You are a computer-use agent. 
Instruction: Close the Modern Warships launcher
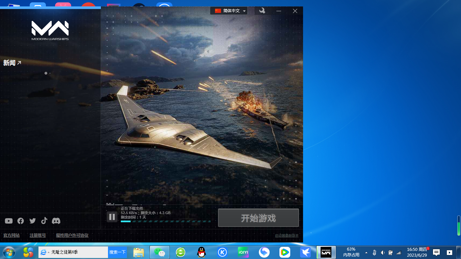click(295, 11)
